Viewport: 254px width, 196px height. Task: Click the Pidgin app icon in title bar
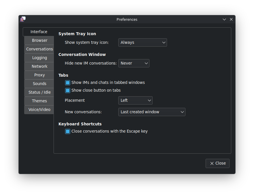pos(23,19)
